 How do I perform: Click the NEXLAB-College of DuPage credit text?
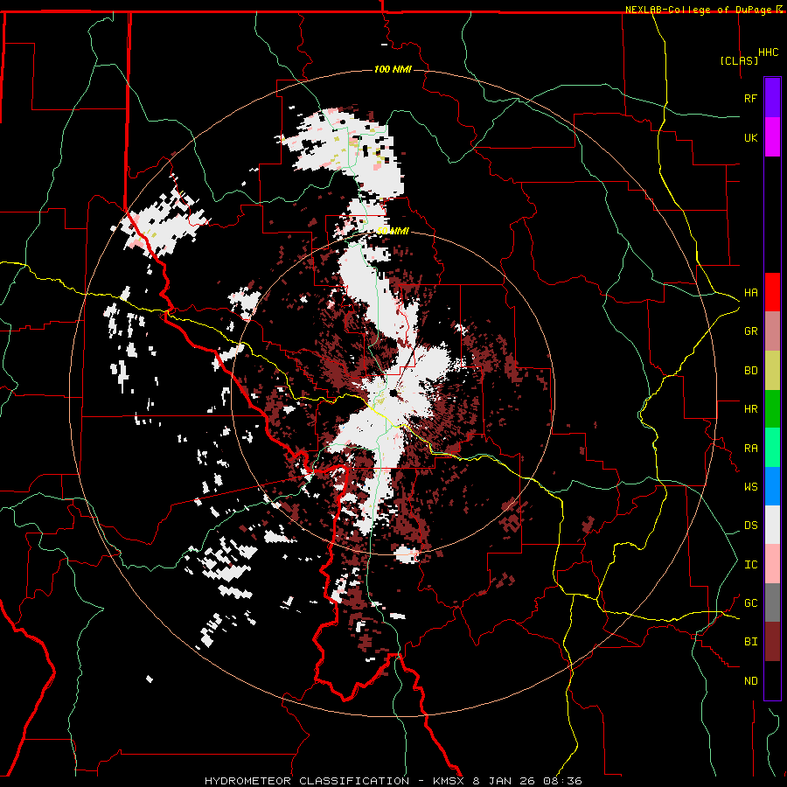(698, 10)
